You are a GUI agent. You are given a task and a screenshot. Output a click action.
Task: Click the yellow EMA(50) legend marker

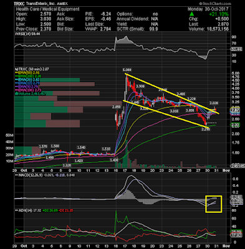pyautogui.click(x=17, y=73)
